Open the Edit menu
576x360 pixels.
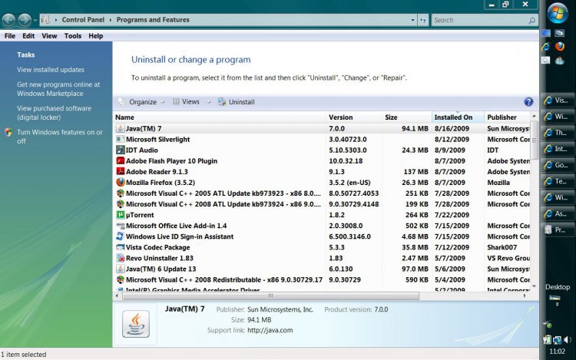click(28, 36)
